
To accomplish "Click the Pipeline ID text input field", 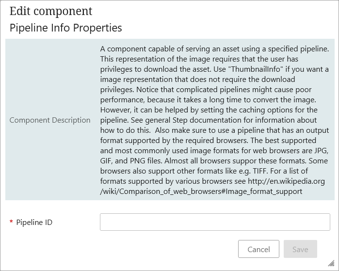I will pyautogui.click(x=215, y=222).
